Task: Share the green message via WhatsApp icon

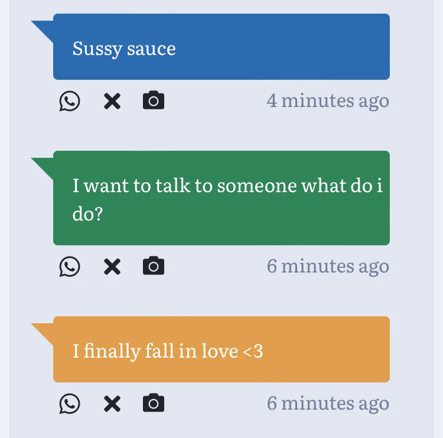Action: click(70, 267)
